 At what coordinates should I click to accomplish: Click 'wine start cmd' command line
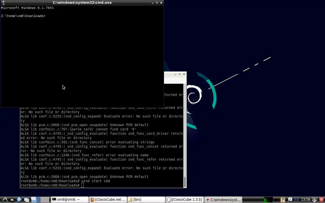click(x=95, y=181)
